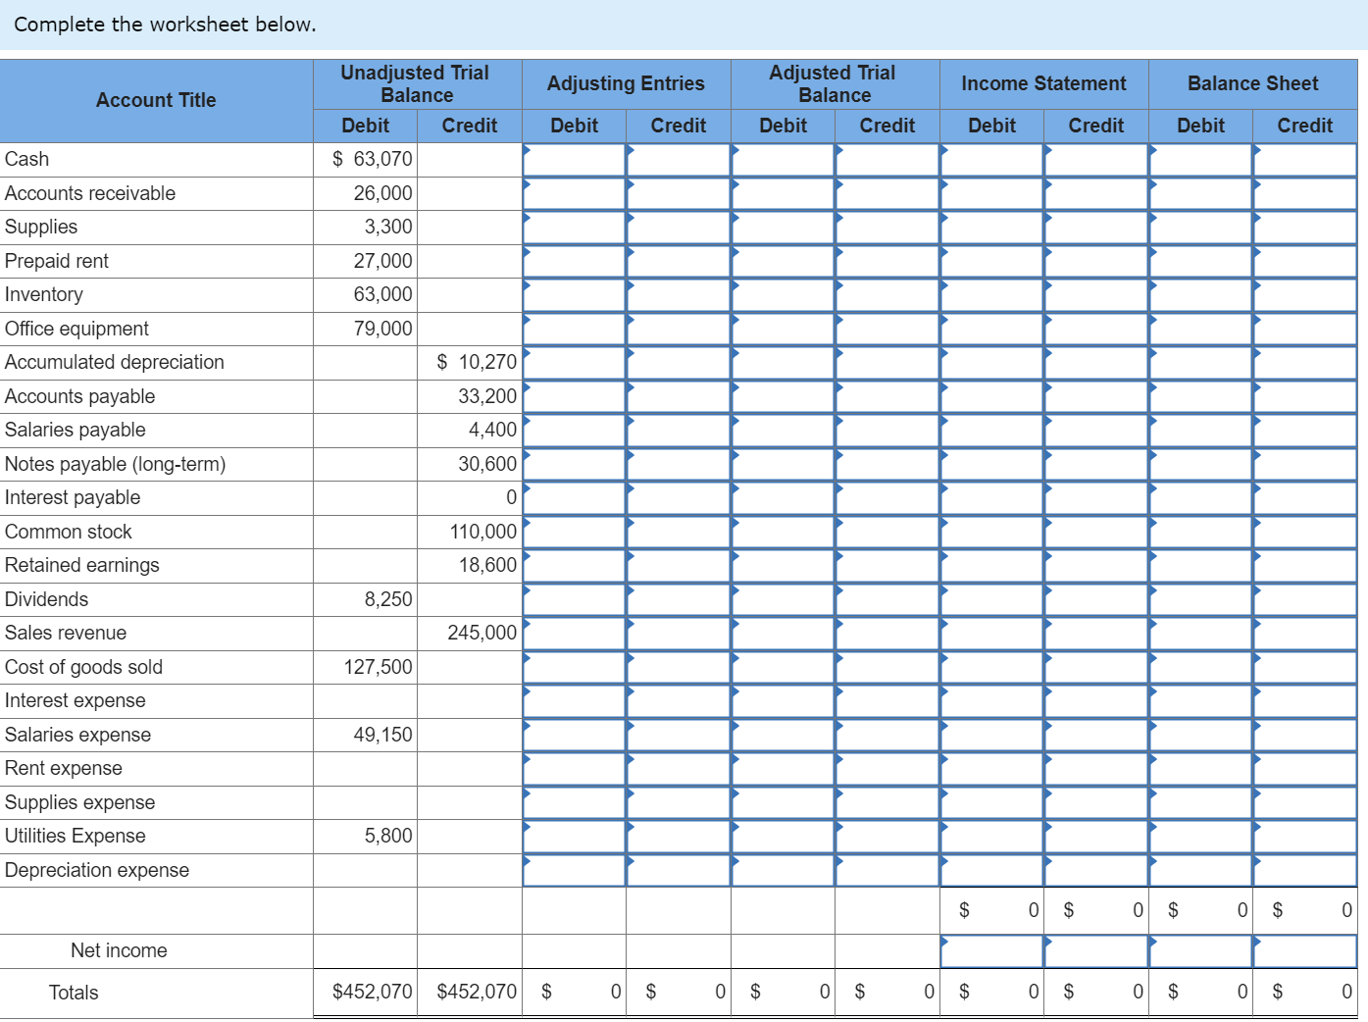1368x1022 pixels.
Task: Click Supplies Balance Sheet Debit cell
Action: tap(1200, 228)
